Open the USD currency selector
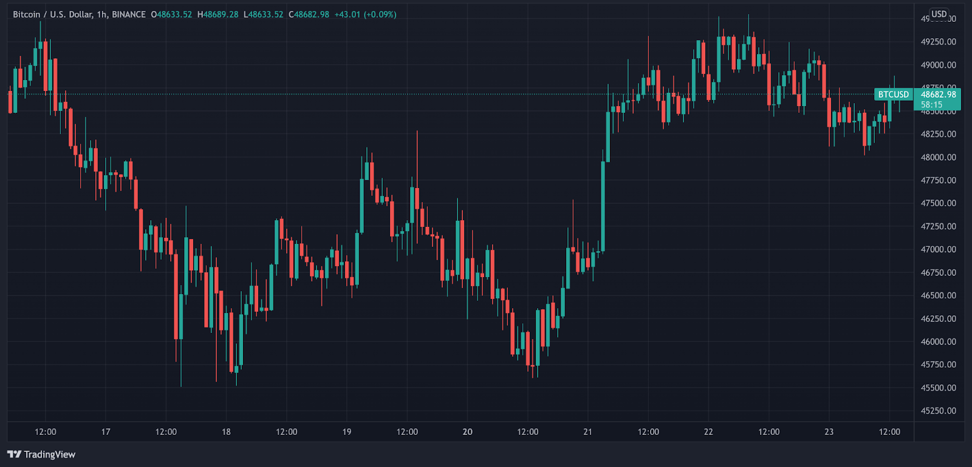This screenshot has height=467, width=972. pos(939,14)
